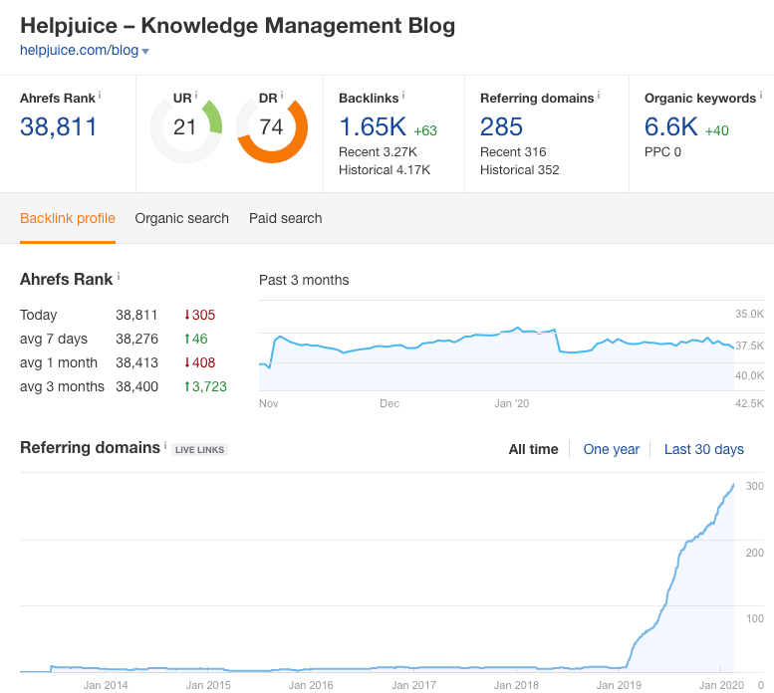Click the avg 3 months value 38,400
This screenshot has height=693, width=774.
point(136,386)
